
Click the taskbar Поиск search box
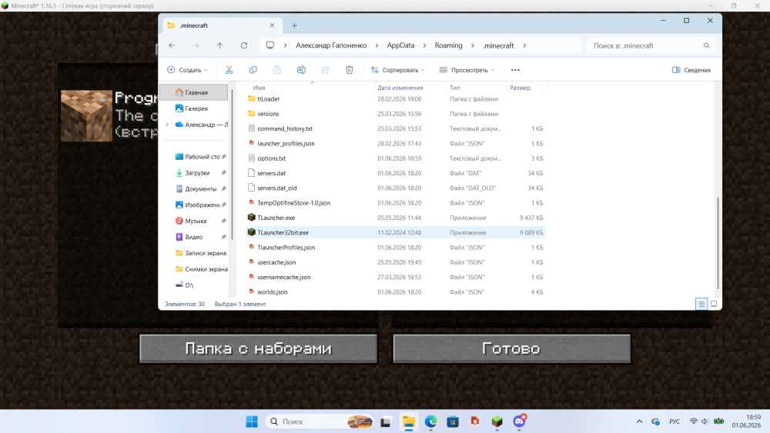click(320, 421)
